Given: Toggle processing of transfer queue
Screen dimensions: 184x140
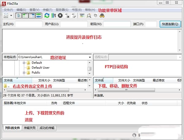Looking at the screenshot, I should [53, 15].
